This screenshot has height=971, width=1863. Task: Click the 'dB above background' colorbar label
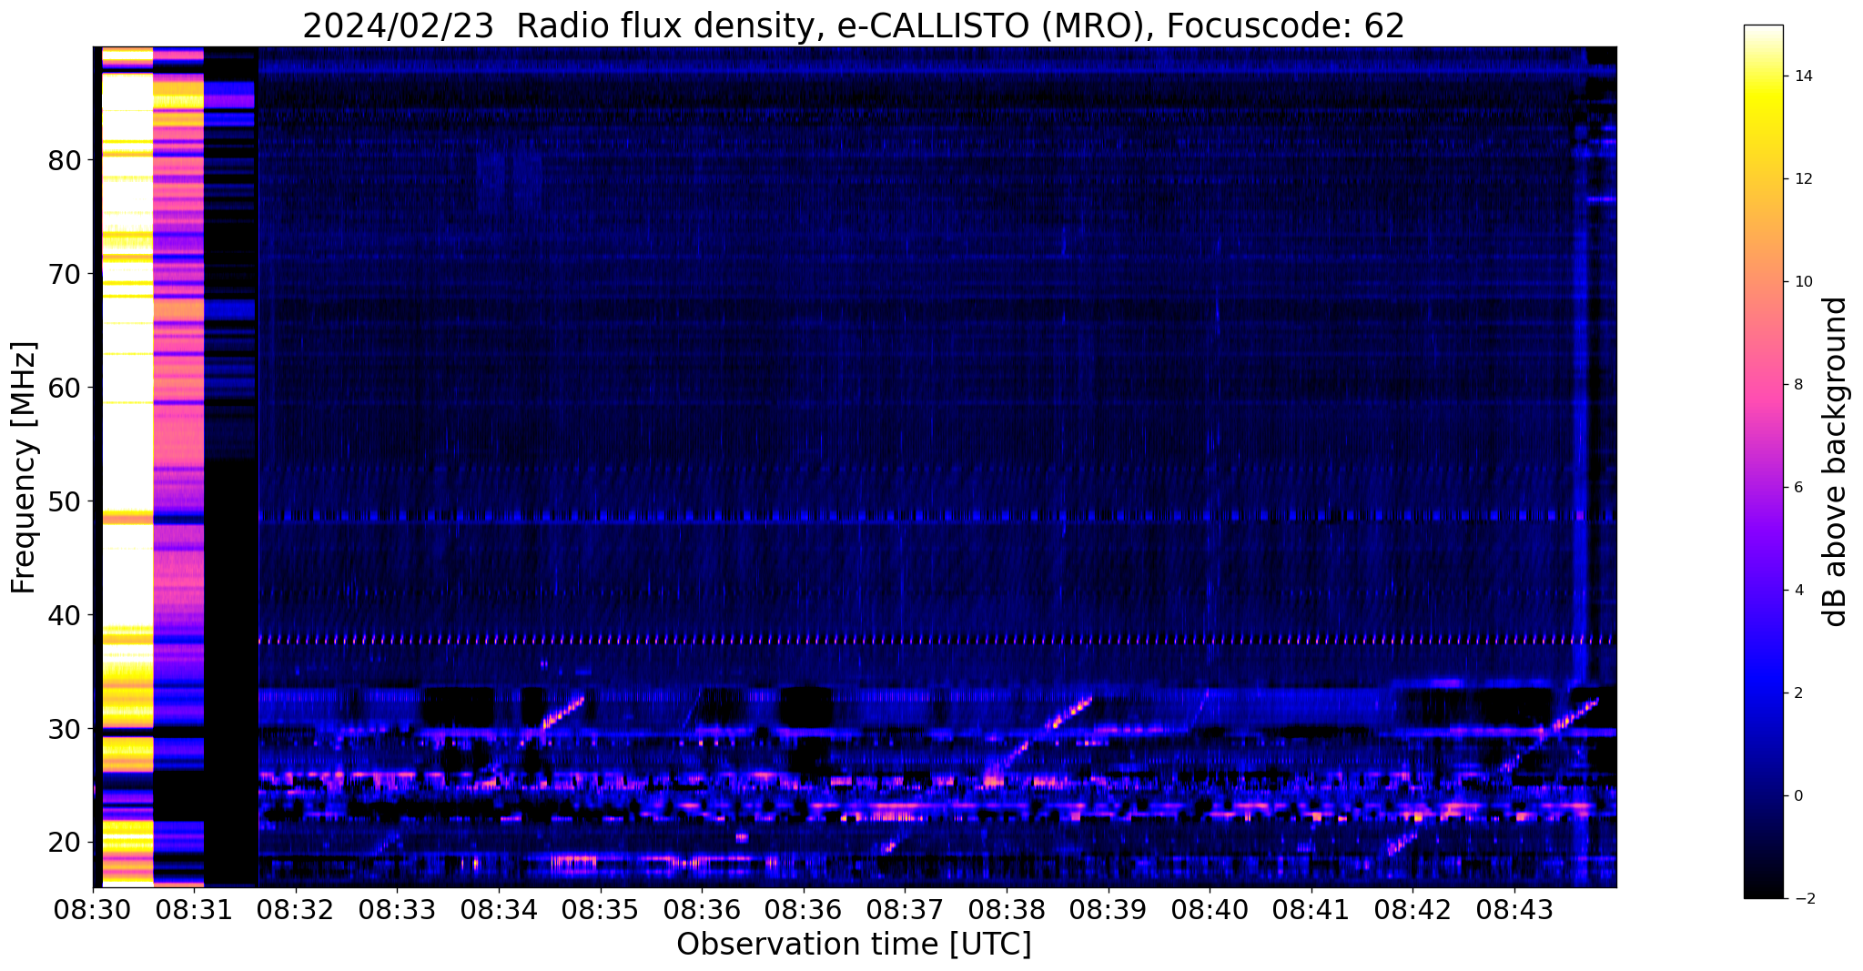coord(1836,462)
